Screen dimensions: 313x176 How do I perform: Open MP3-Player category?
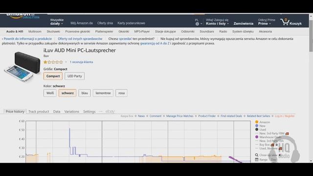point(142,31)
